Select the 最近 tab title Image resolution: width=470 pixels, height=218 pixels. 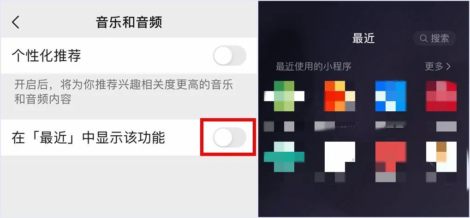click(x=363, y=38)
